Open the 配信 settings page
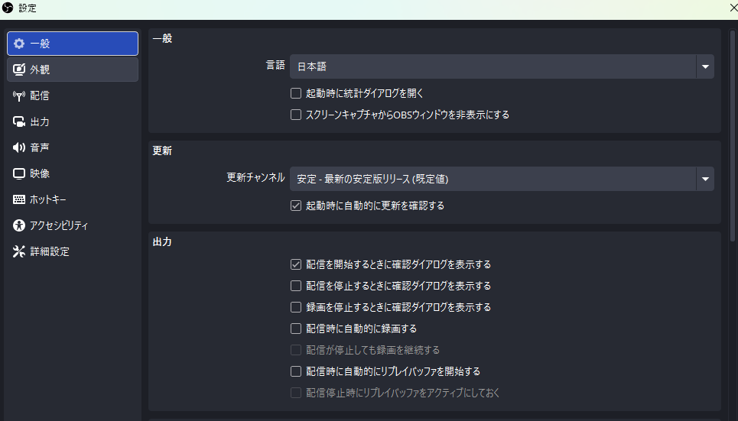The height and width of the screenshot is (421, 738). (x=73, y=96)
